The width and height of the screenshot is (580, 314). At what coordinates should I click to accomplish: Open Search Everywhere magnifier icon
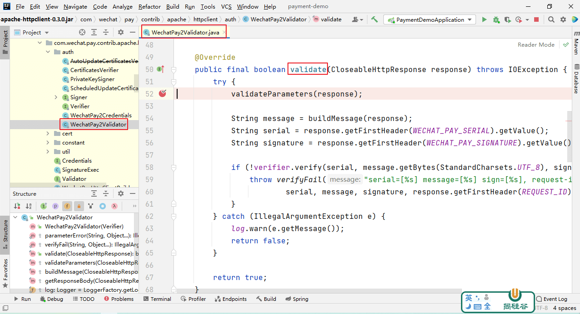coord(551,19)
